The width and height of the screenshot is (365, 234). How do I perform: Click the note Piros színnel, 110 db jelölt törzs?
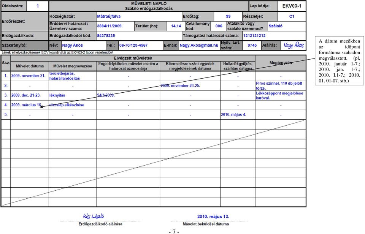[x=281, y=85]
